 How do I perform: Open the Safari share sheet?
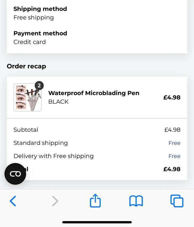pos(95,201)
